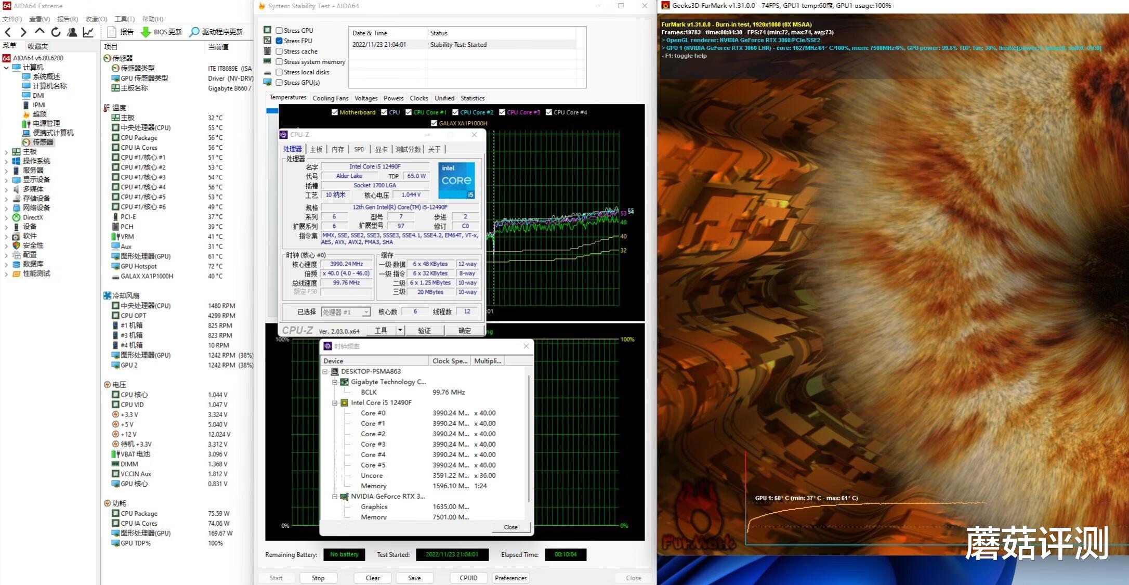Click the Elapsed Time display field
The height and width of the screenshot is (585, 1129).
(x=566, y=554)
